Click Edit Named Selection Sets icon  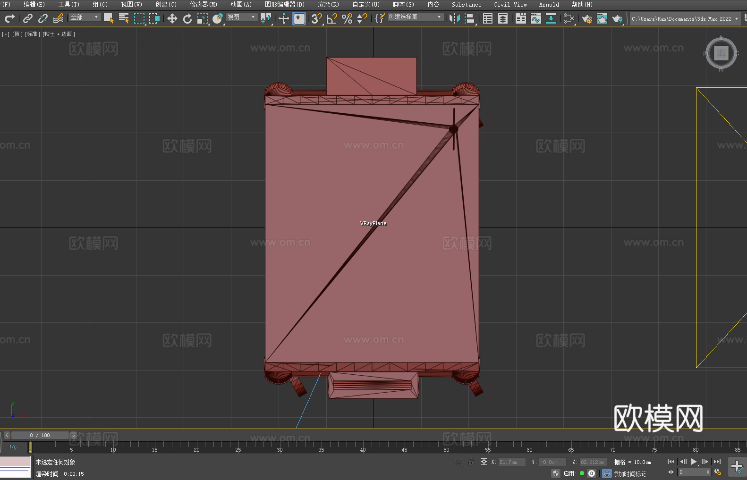(x=380, y=18)
